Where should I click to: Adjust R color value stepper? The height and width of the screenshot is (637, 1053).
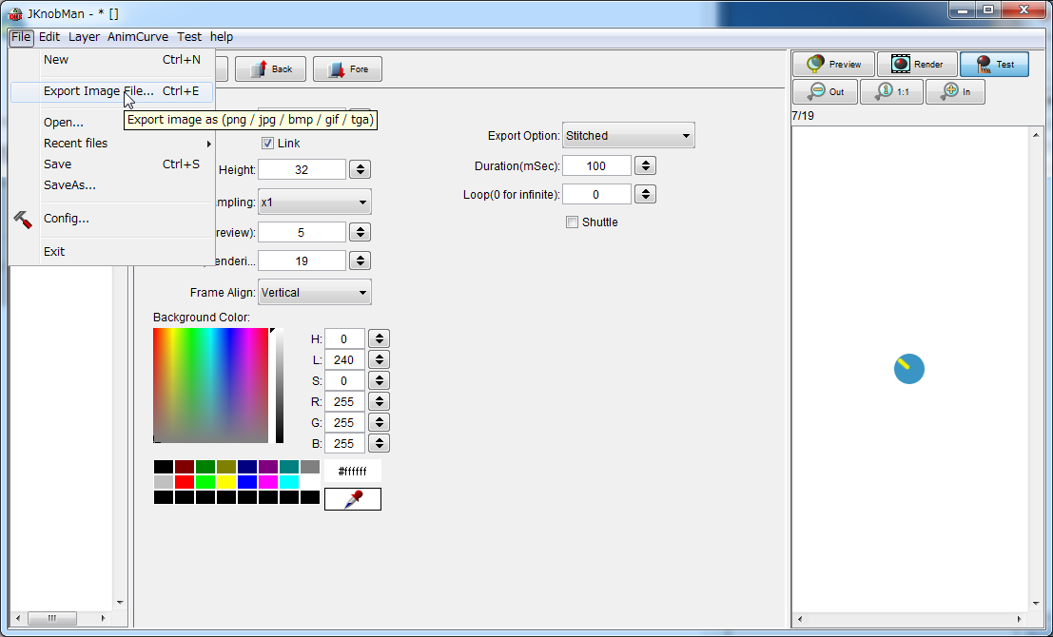point(380,401)
